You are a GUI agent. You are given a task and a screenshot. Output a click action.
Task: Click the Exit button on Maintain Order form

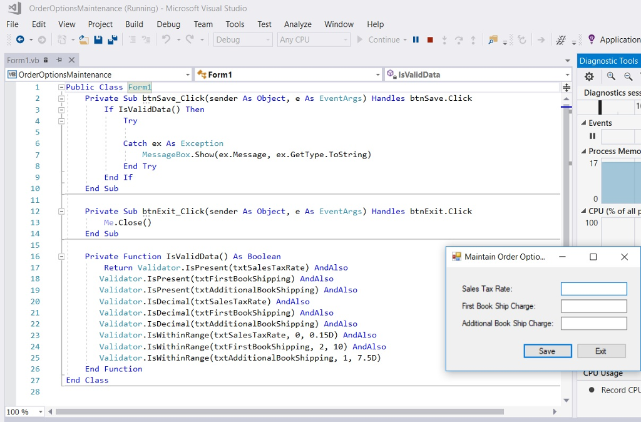click(x=601, y=351)
